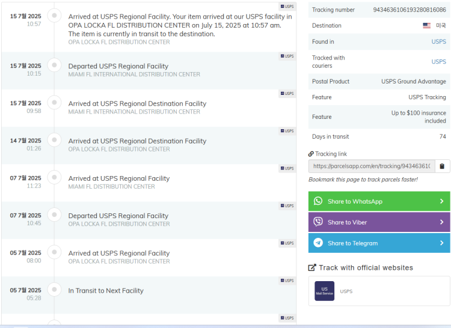Click USPS badge on 15 Jul 10:57 event
This screenshot has height=328, width=451.
287,7
